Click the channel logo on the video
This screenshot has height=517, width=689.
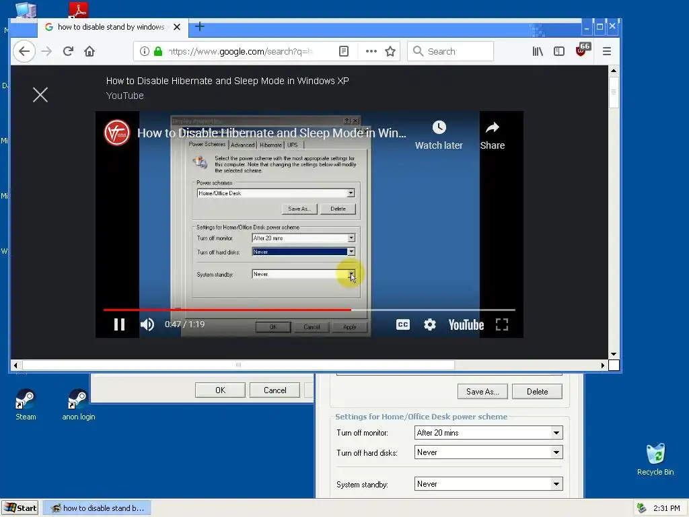(x=117, y=133)
